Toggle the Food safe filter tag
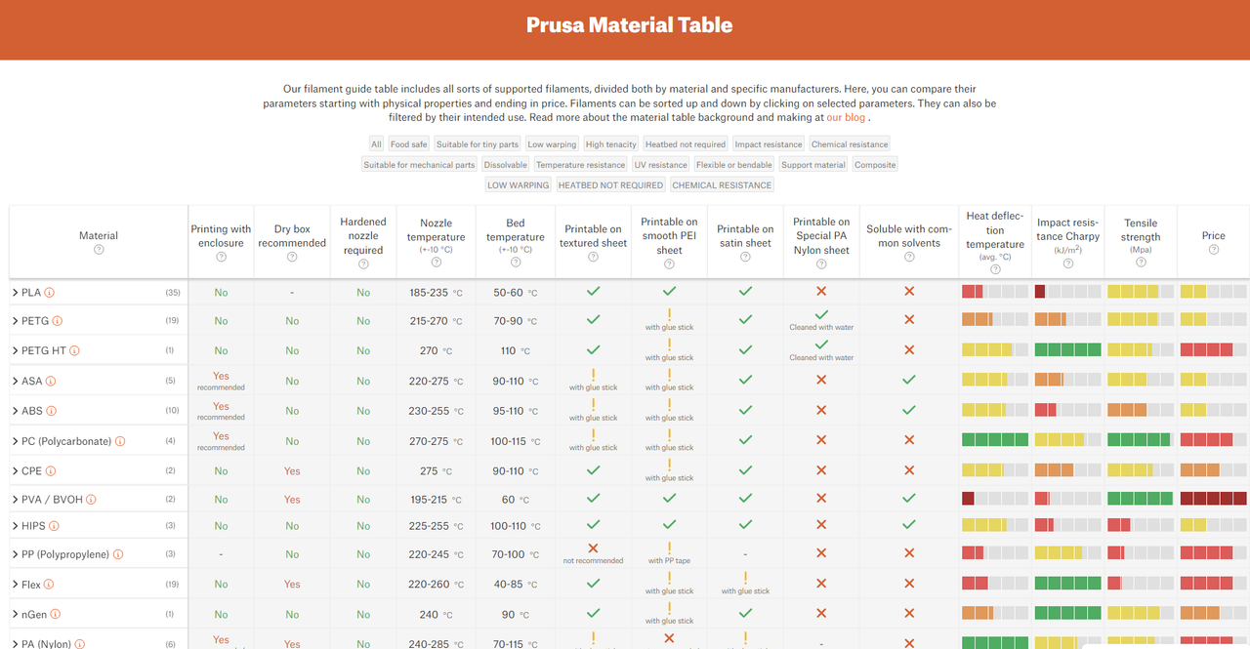 pos(409,144)
